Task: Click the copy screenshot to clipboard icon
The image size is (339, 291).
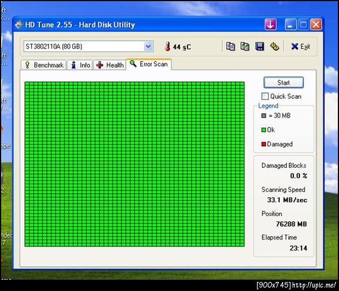Action: click(x=245, y=46)
